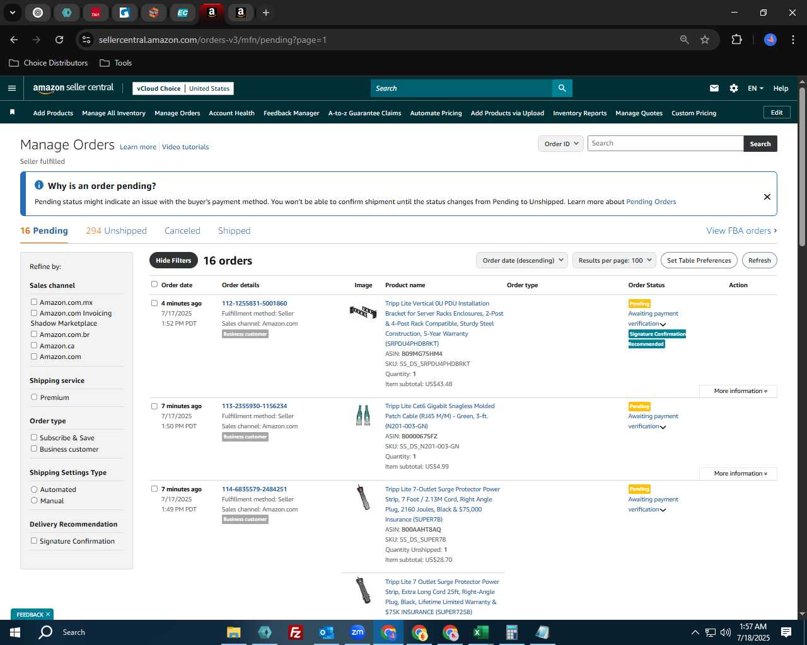Check the Amazon.ca sales channel filter
Screen dimensions: 807x645
click(x=34, y=345)
